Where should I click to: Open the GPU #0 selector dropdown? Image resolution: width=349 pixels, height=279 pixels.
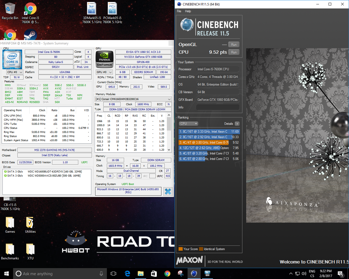tap(104, 72)
